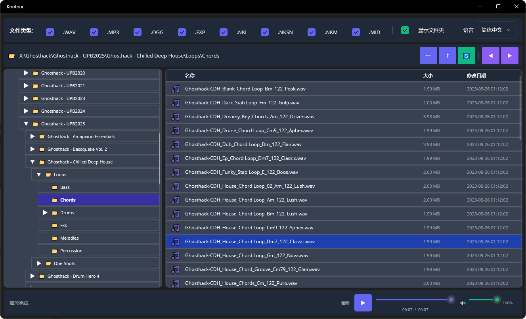The image size is (526, 319).
Task: Play the next file in list
Action: (510, 56)
